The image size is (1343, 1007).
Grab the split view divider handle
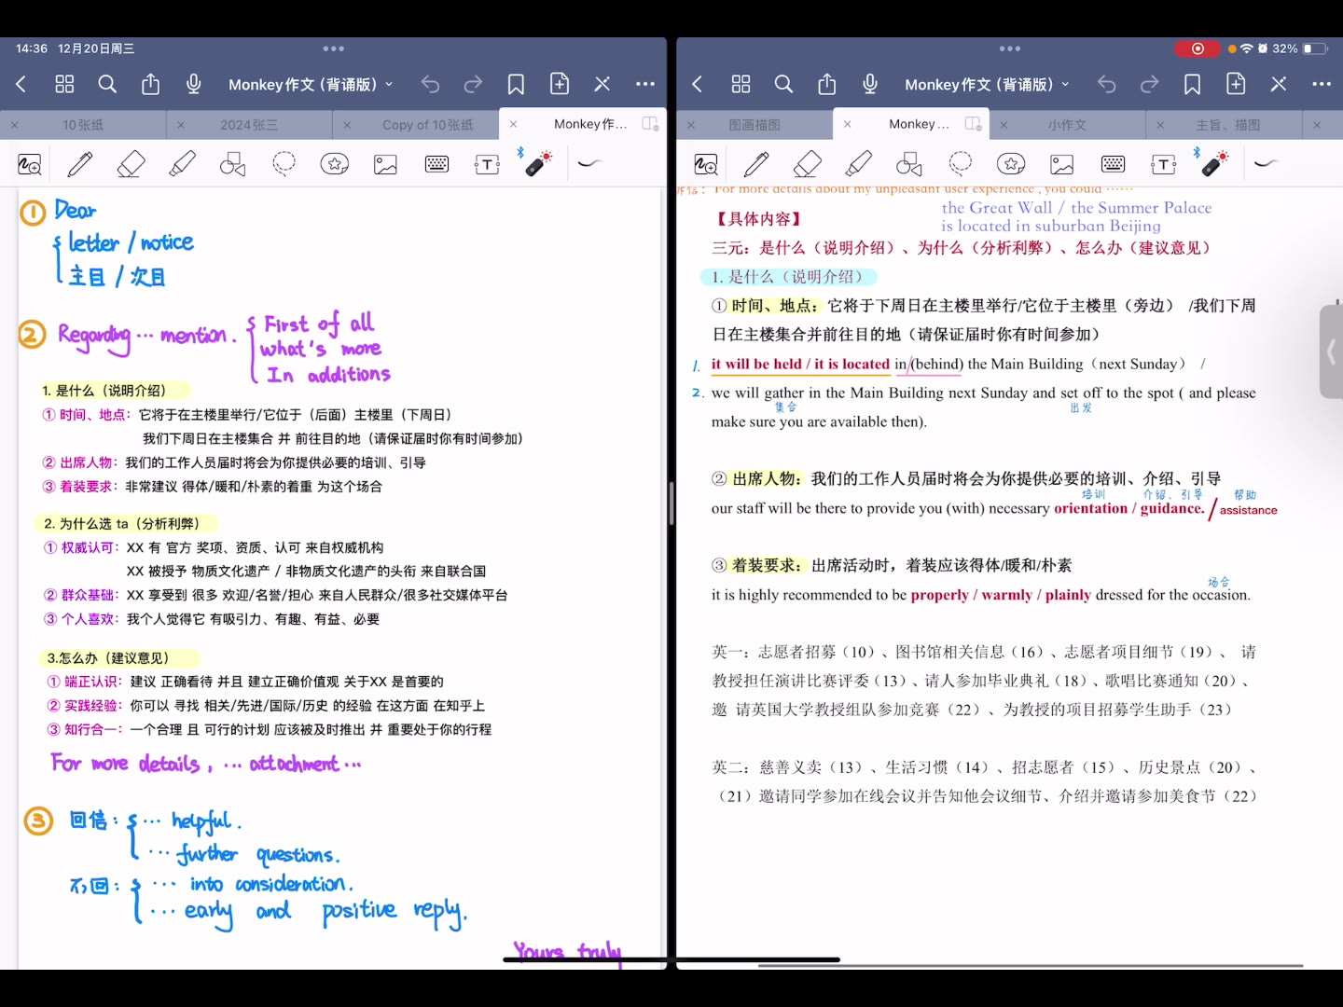[x=671, y=504]
